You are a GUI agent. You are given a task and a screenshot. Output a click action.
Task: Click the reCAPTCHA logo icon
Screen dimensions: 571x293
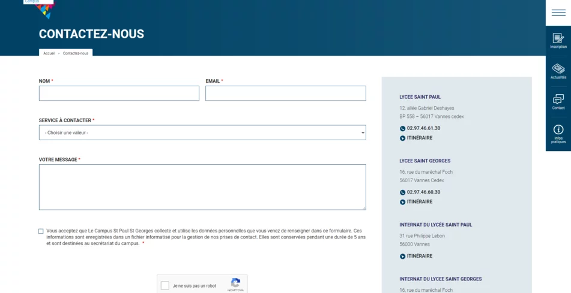235,282
